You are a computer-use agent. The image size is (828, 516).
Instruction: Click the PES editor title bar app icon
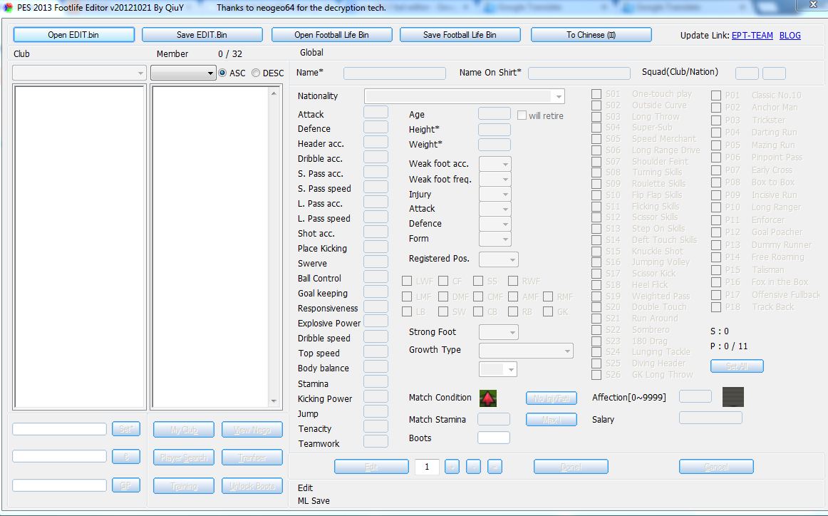click(x=8, y=7)
